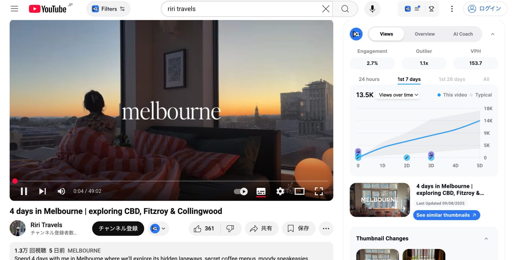Pause the video
The height and width of the screenshot is (260, 514).
[x=24, y=191]
